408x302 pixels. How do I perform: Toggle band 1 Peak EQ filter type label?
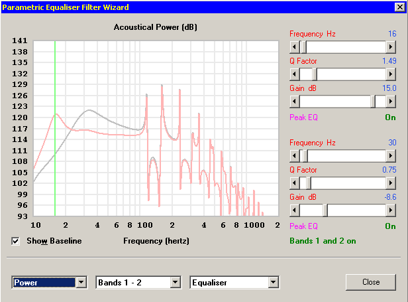click(303, 117)
